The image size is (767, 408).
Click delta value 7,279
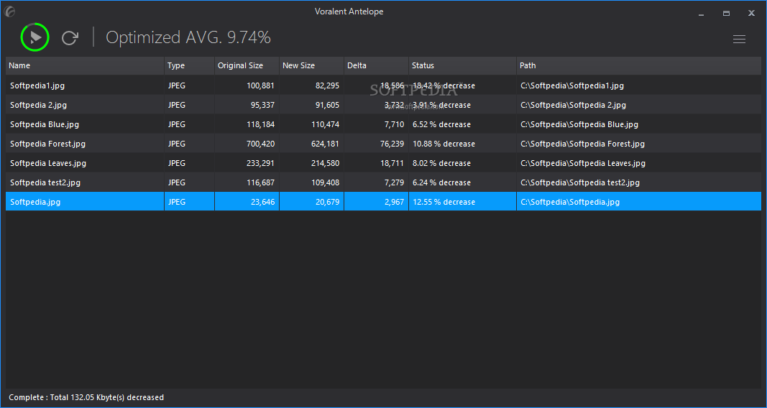point(394,182)
